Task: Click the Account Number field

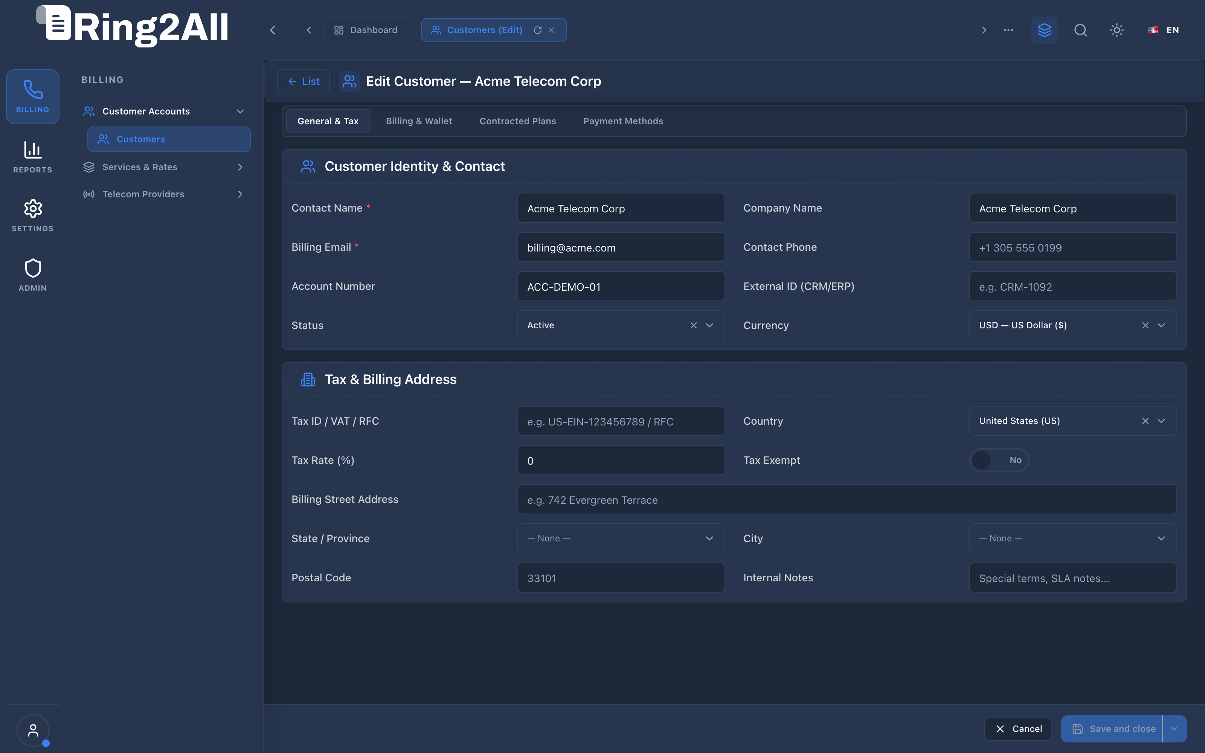Action: tap(621, 287)
